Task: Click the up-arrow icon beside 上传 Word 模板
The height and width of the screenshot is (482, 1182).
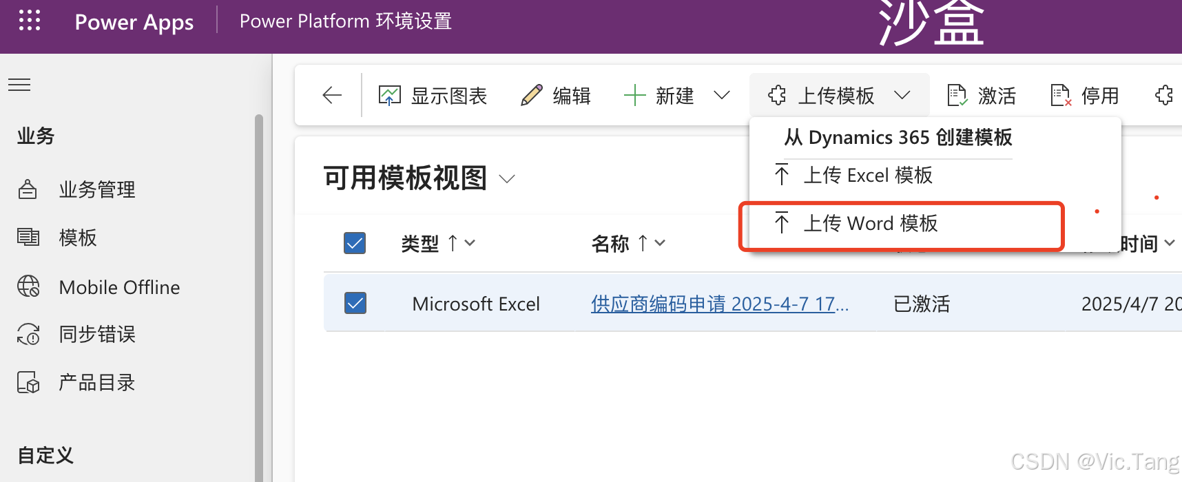Action: point(781,223)
